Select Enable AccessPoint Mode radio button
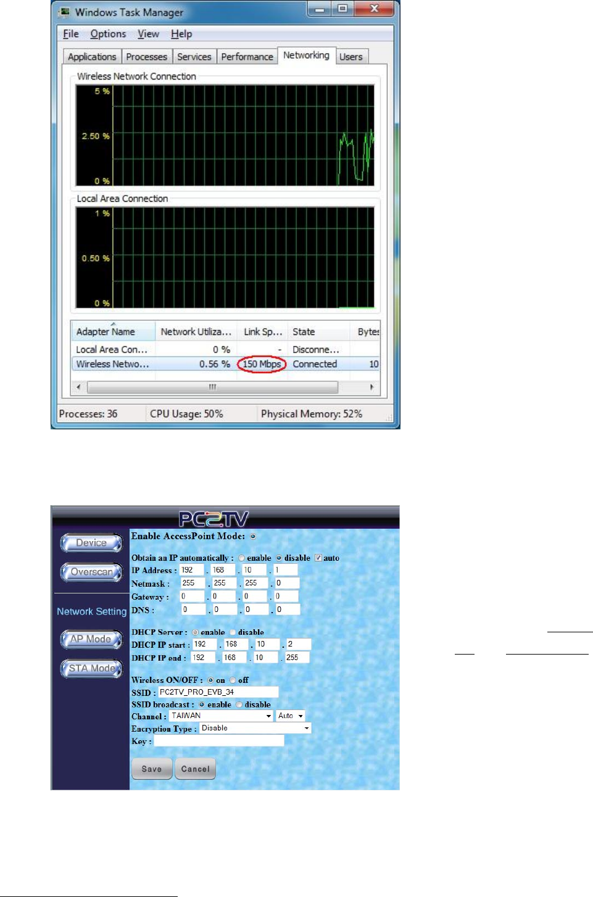The width and height of the screenshot is (593, 897). pos(252,537)
